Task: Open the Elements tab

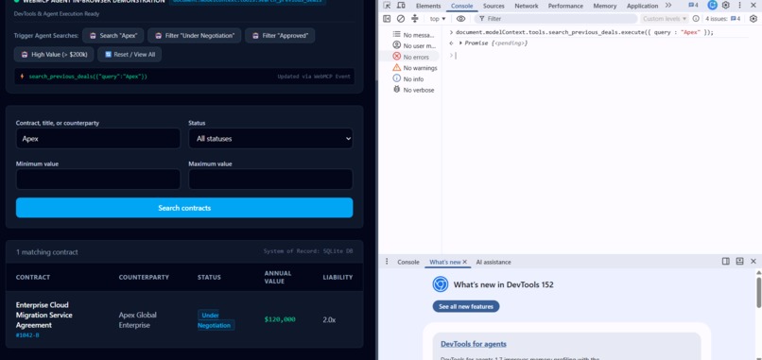Action: click(428, 6)
